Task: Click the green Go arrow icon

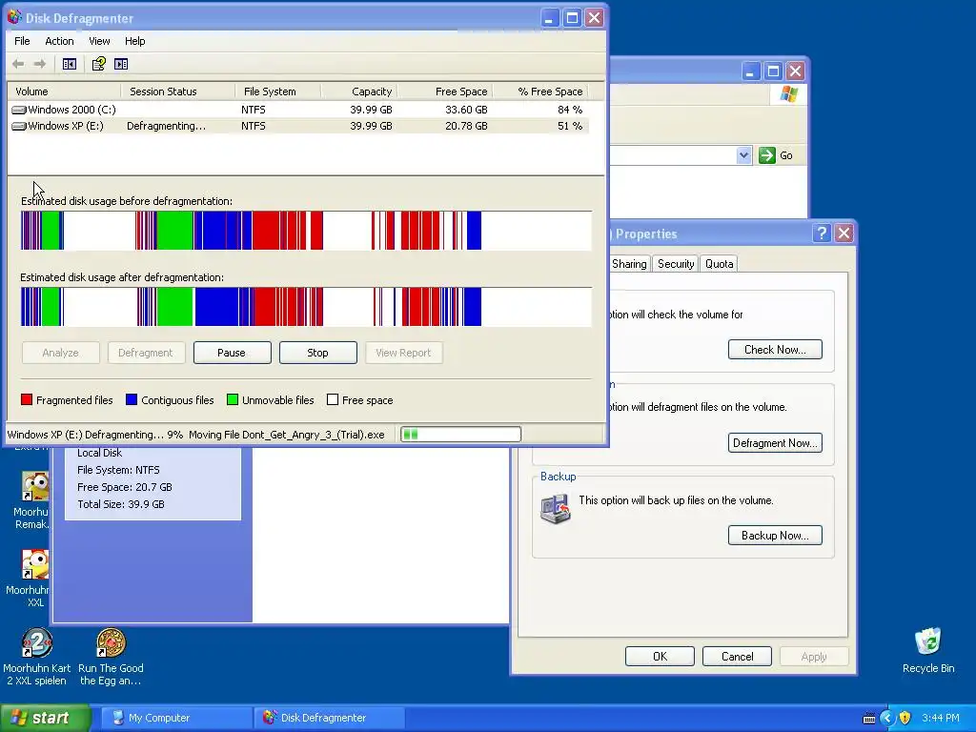Action: pos(767,155)
